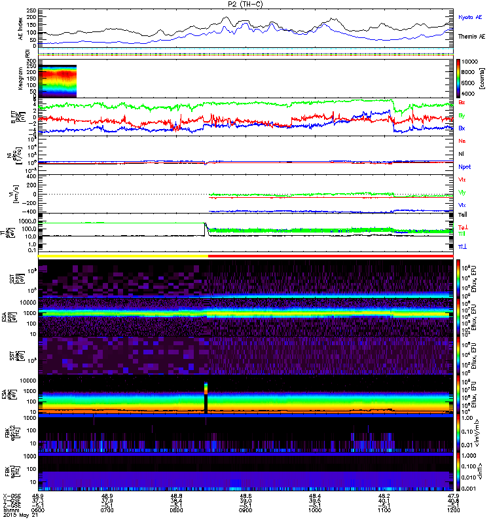Select the Themis AE legend label

tap(471, 37)
